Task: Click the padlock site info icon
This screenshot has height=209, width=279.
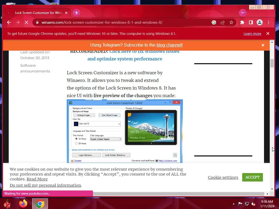Action: coord(37,22)
